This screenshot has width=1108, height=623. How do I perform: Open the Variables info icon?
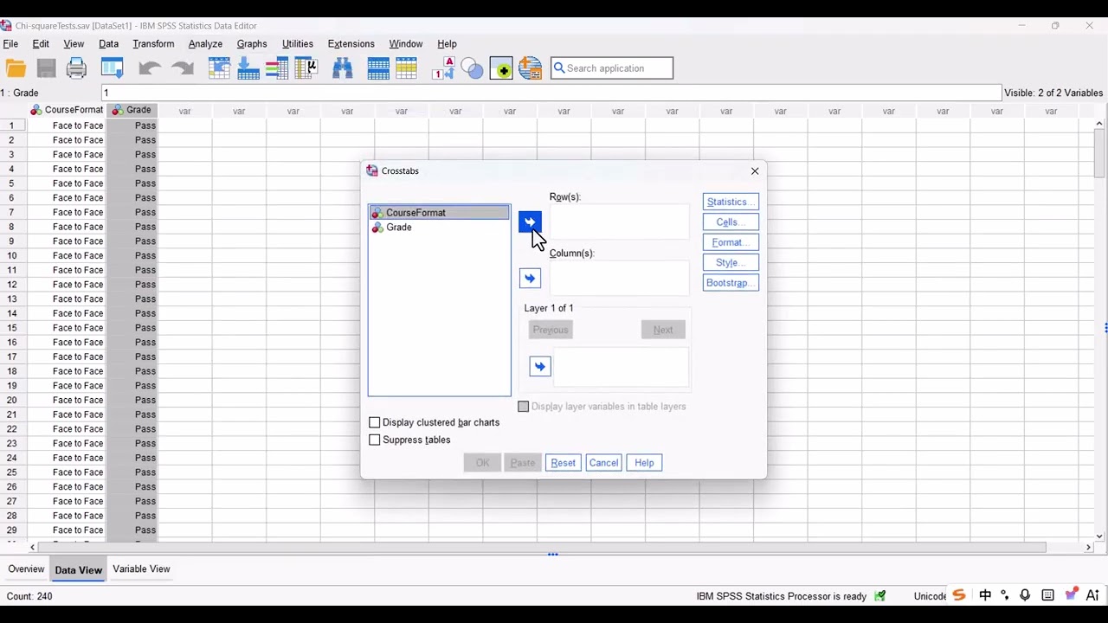coord(277,68)
